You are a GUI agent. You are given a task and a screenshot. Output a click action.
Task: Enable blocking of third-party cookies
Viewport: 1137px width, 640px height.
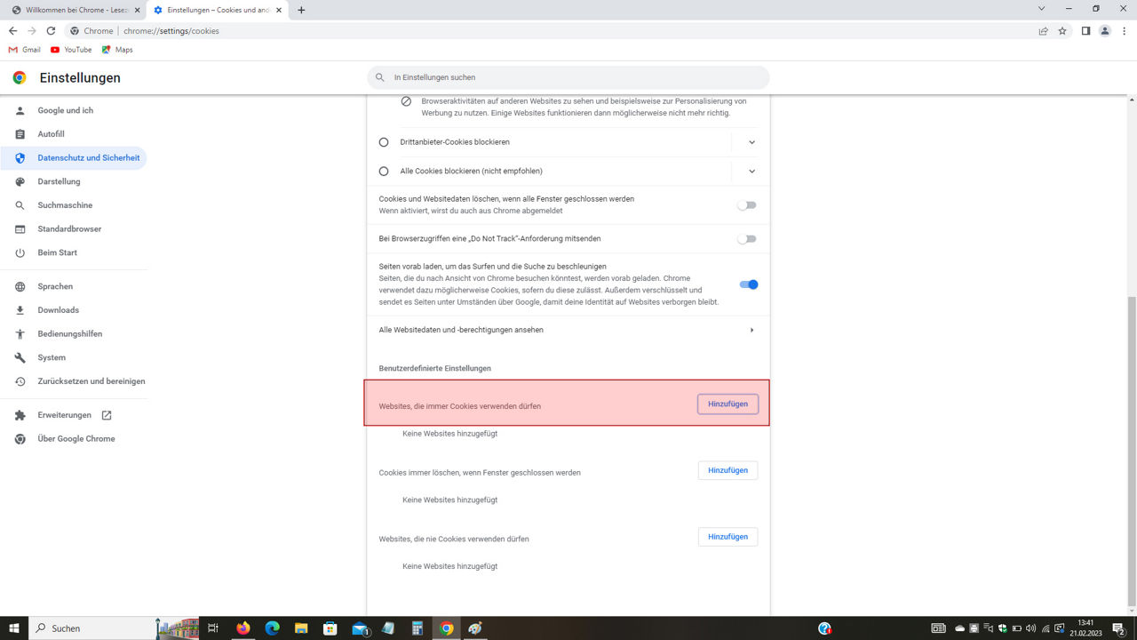point(383,141)
